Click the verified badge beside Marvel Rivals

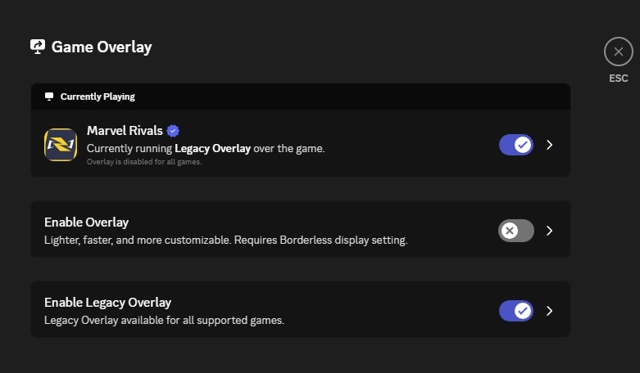(173, 131)
